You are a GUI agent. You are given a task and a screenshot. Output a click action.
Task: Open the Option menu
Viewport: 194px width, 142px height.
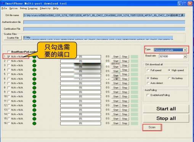13,8
